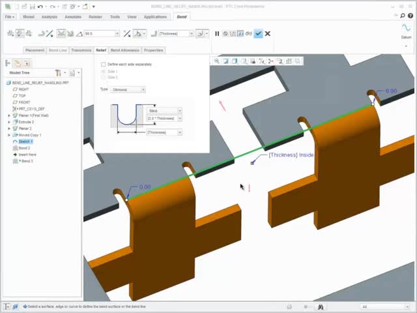The image size is (417, 313).
Task: Expand the Planar 1 (First Wall) tree node
Action: tap(9, 115)
